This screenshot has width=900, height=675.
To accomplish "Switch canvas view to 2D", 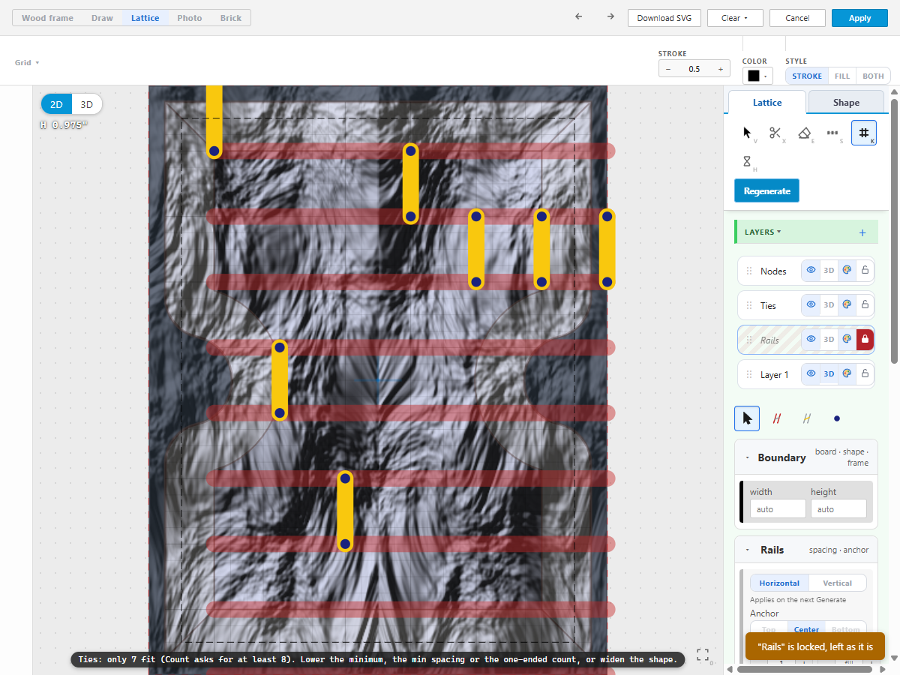I will 56,104.
